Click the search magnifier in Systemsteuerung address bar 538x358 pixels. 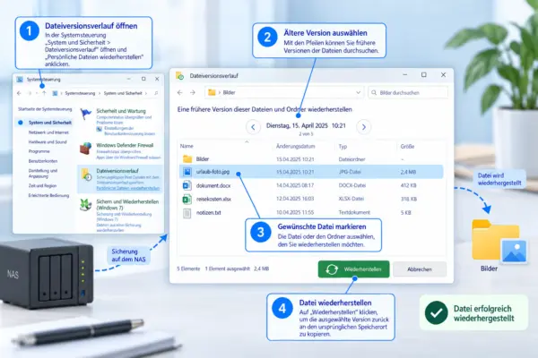156,93
